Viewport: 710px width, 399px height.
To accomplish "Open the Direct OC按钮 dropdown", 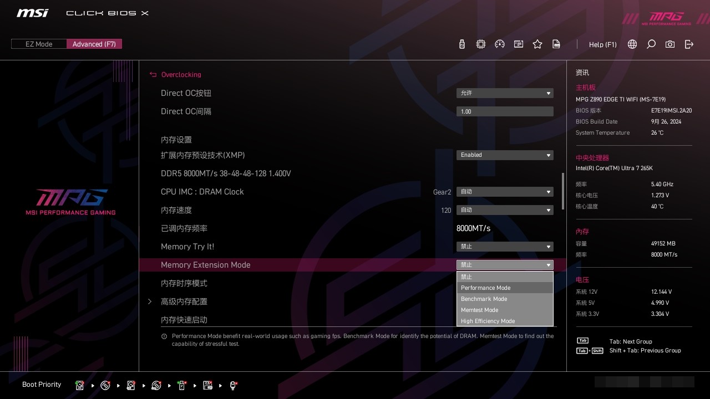I will pyautogui.click(x=505, y=93).
